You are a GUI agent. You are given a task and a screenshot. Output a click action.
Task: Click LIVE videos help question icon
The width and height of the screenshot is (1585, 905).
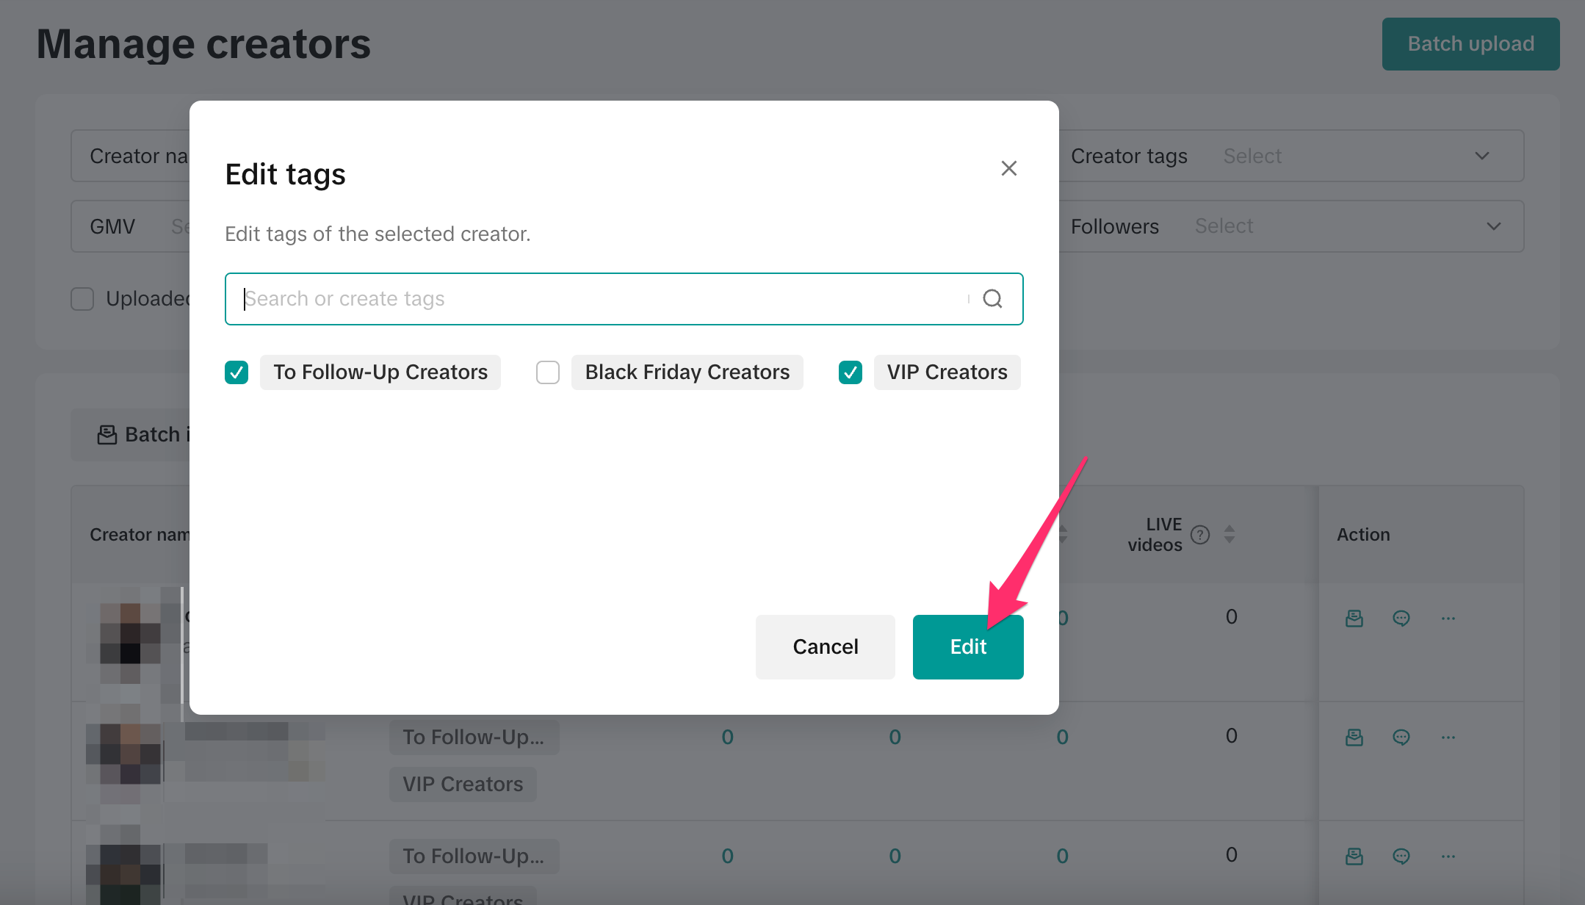(1200, 535)
